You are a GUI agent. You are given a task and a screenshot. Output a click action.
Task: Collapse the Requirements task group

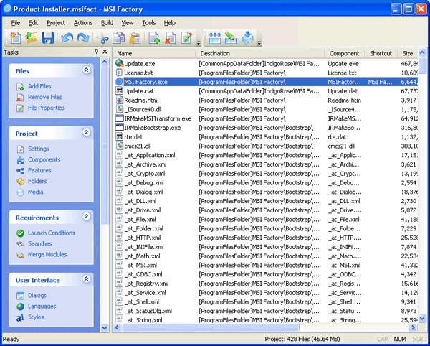[87, 217]
